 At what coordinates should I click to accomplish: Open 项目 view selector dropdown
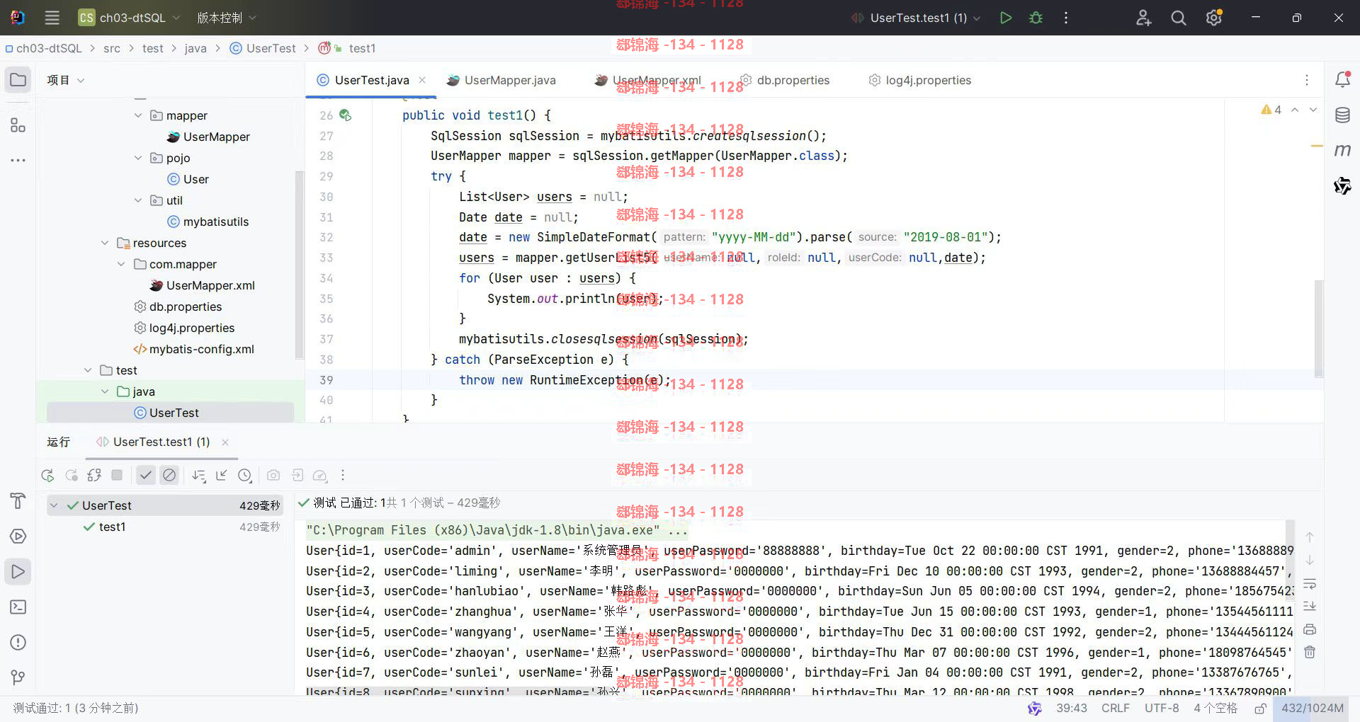click(x=66, y=80)
